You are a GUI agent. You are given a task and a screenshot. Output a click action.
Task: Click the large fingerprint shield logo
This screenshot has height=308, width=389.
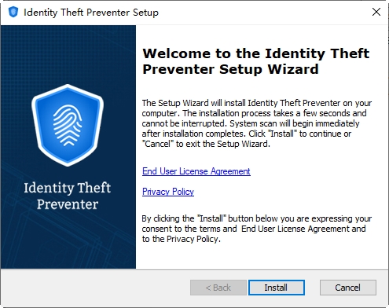point(68,125)
